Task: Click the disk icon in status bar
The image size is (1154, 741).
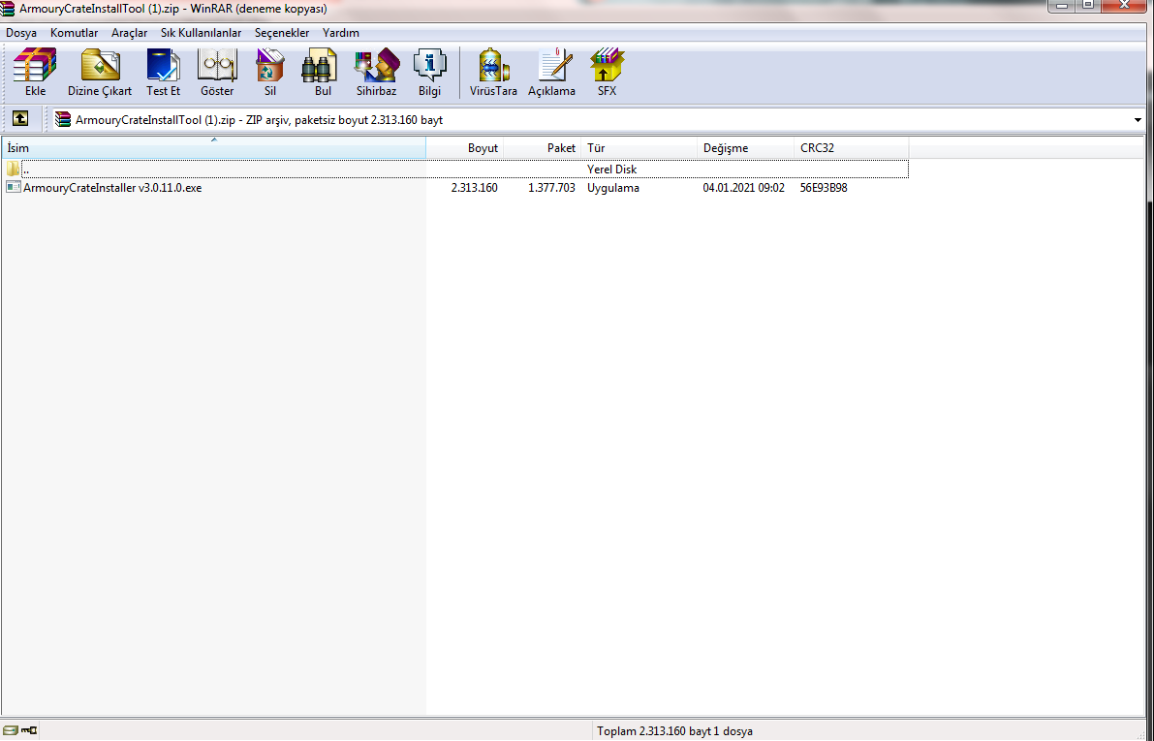Action: [x=11, y=730]
